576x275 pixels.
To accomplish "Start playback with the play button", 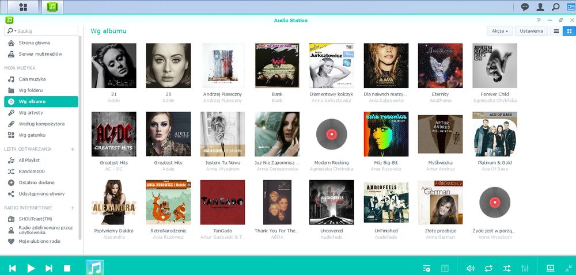I will click(x=31, y=269).
